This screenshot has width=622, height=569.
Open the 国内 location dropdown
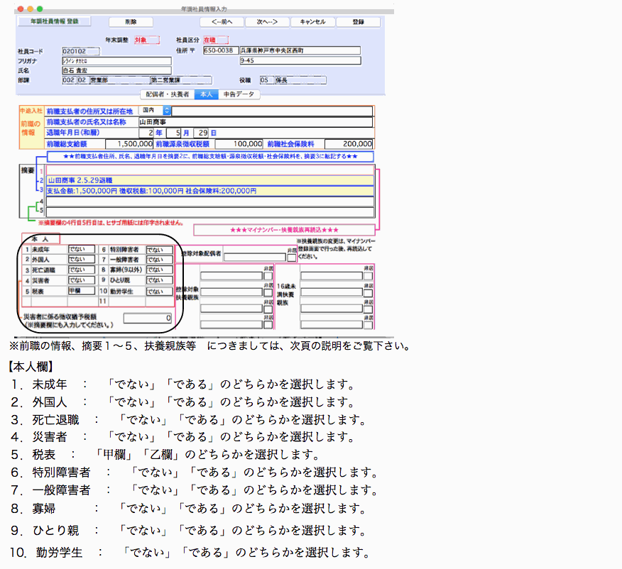(x=155, y=111)
